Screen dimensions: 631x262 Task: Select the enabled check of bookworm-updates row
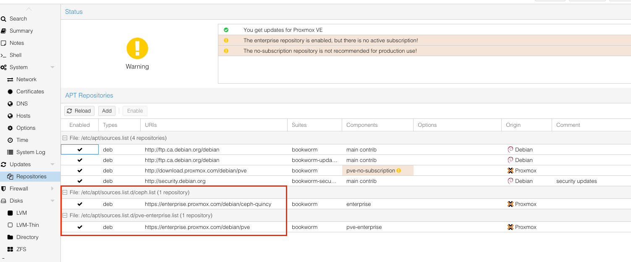[80, 160]
